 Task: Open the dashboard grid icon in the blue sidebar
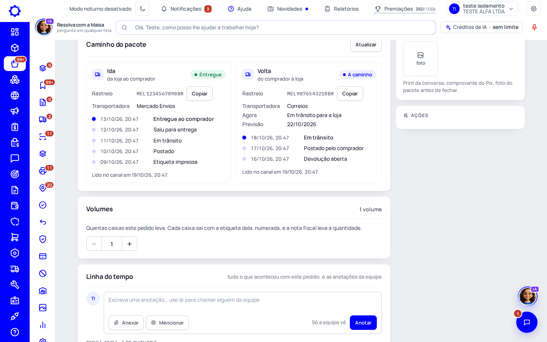click(x=15, y=32)
